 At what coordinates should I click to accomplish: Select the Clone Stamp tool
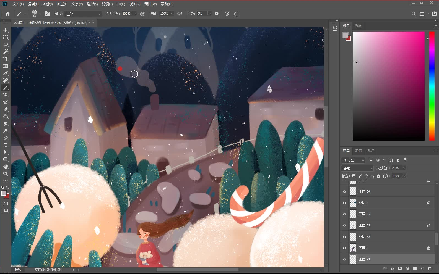[6, 95]
